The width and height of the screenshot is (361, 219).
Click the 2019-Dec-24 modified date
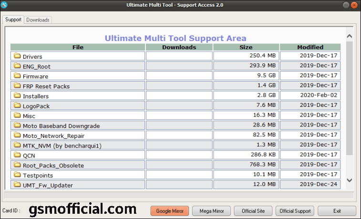coord(319,184)
